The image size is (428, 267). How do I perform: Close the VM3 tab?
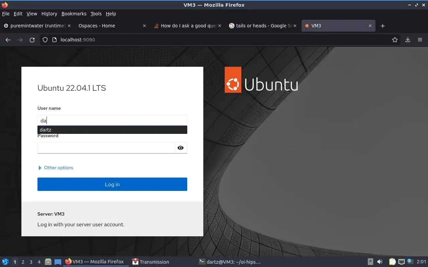pyautogui.click(x=370, y=26)
